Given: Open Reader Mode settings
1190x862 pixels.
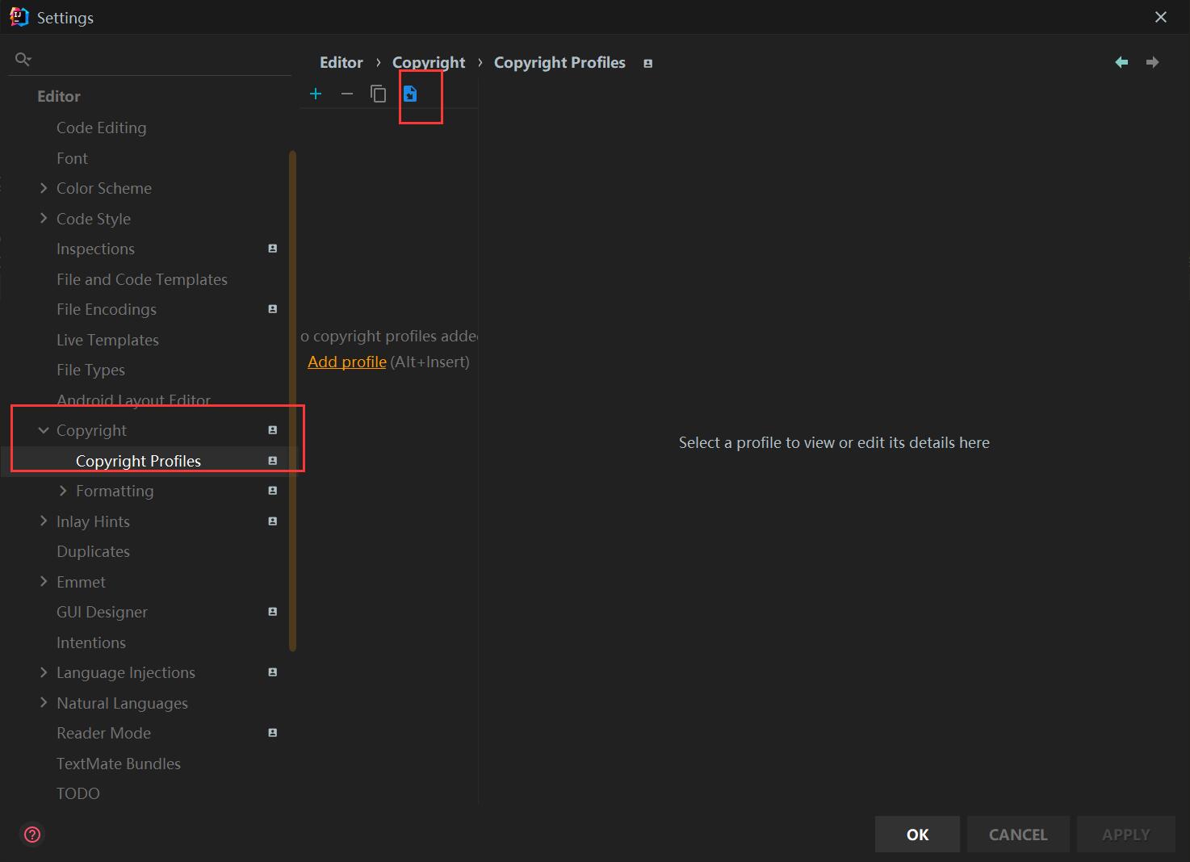Looking at the screenshot, I should pyautogui.click(x=103, y=733).
